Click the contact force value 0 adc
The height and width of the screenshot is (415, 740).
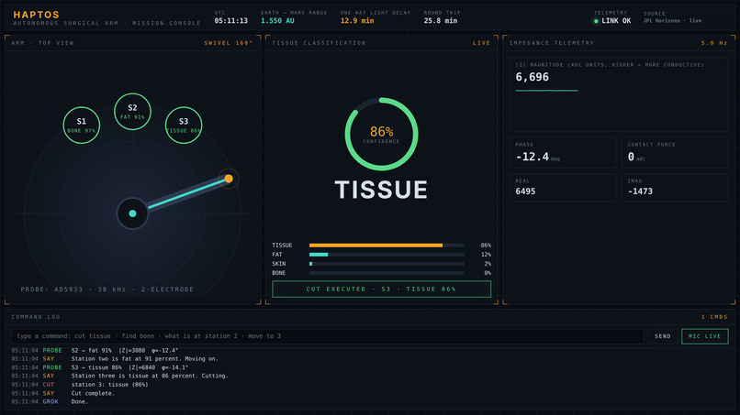click(x=636, y=157)
